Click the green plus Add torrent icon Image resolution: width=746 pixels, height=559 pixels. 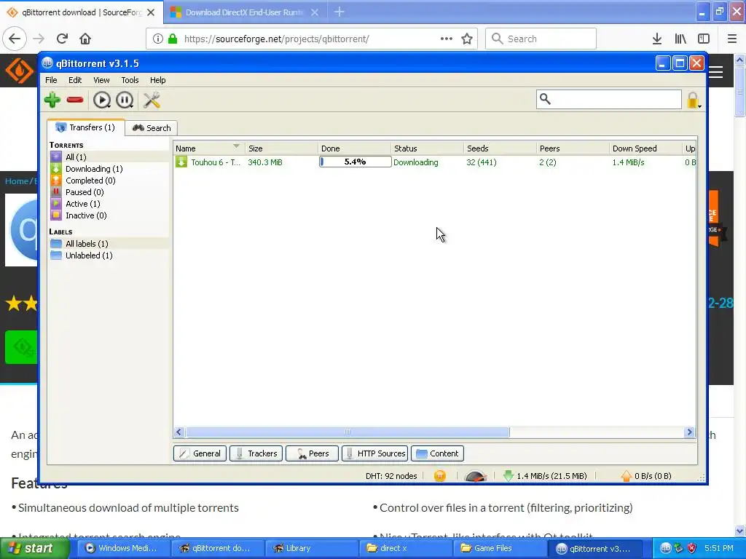tap(52, 100)
